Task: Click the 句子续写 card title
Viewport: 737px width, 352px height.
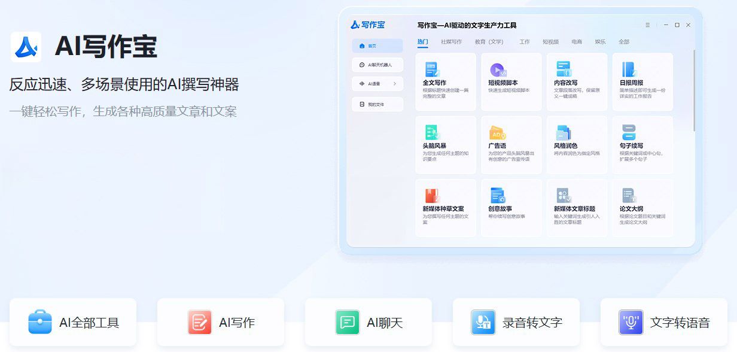Action: tap(632, 145)
